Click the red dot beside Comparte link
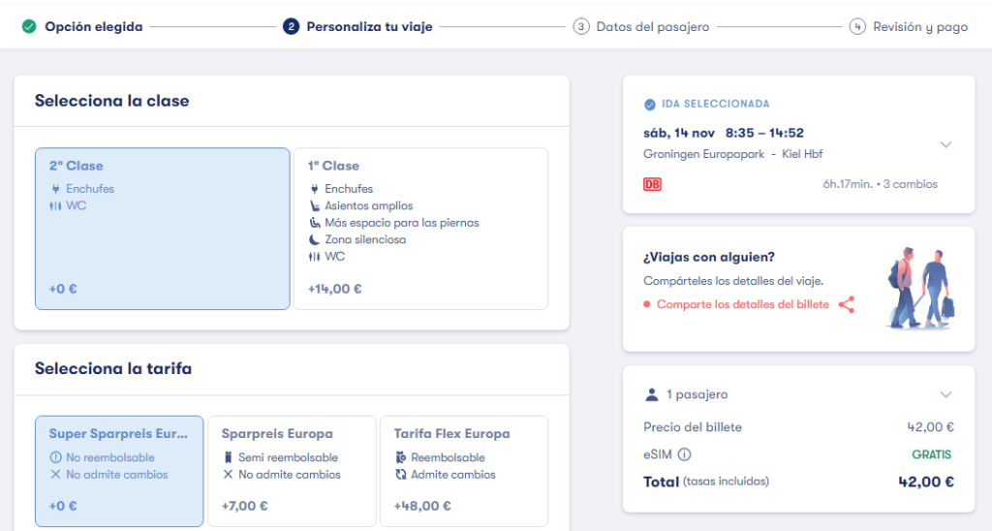The image size is (992, 531). [x=646, y=304]
